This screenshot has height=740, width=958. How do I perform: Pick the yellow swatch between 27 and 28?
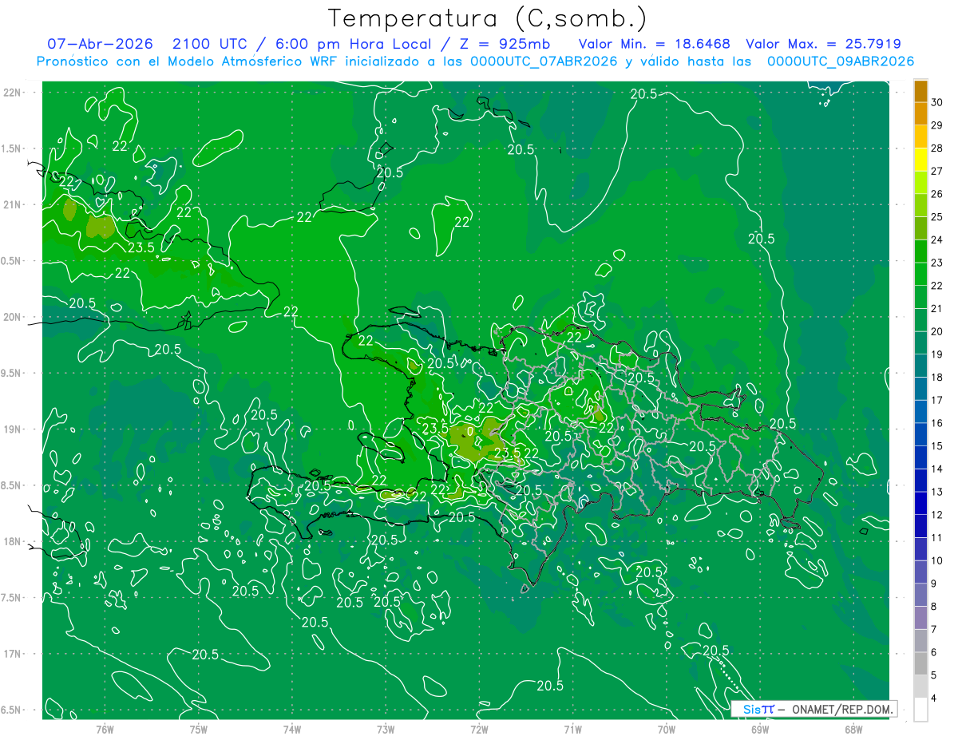tap(920, 160)
